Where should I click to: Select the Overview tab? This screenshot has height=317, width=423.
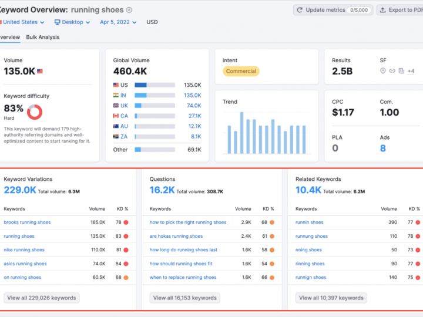tap(10, 37)
